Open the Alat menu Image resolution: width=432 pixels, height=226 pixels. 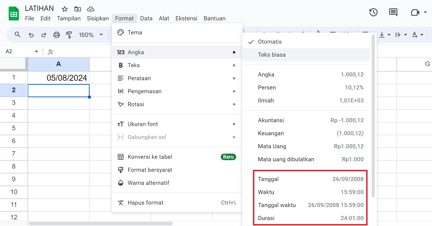coord(164,18)
